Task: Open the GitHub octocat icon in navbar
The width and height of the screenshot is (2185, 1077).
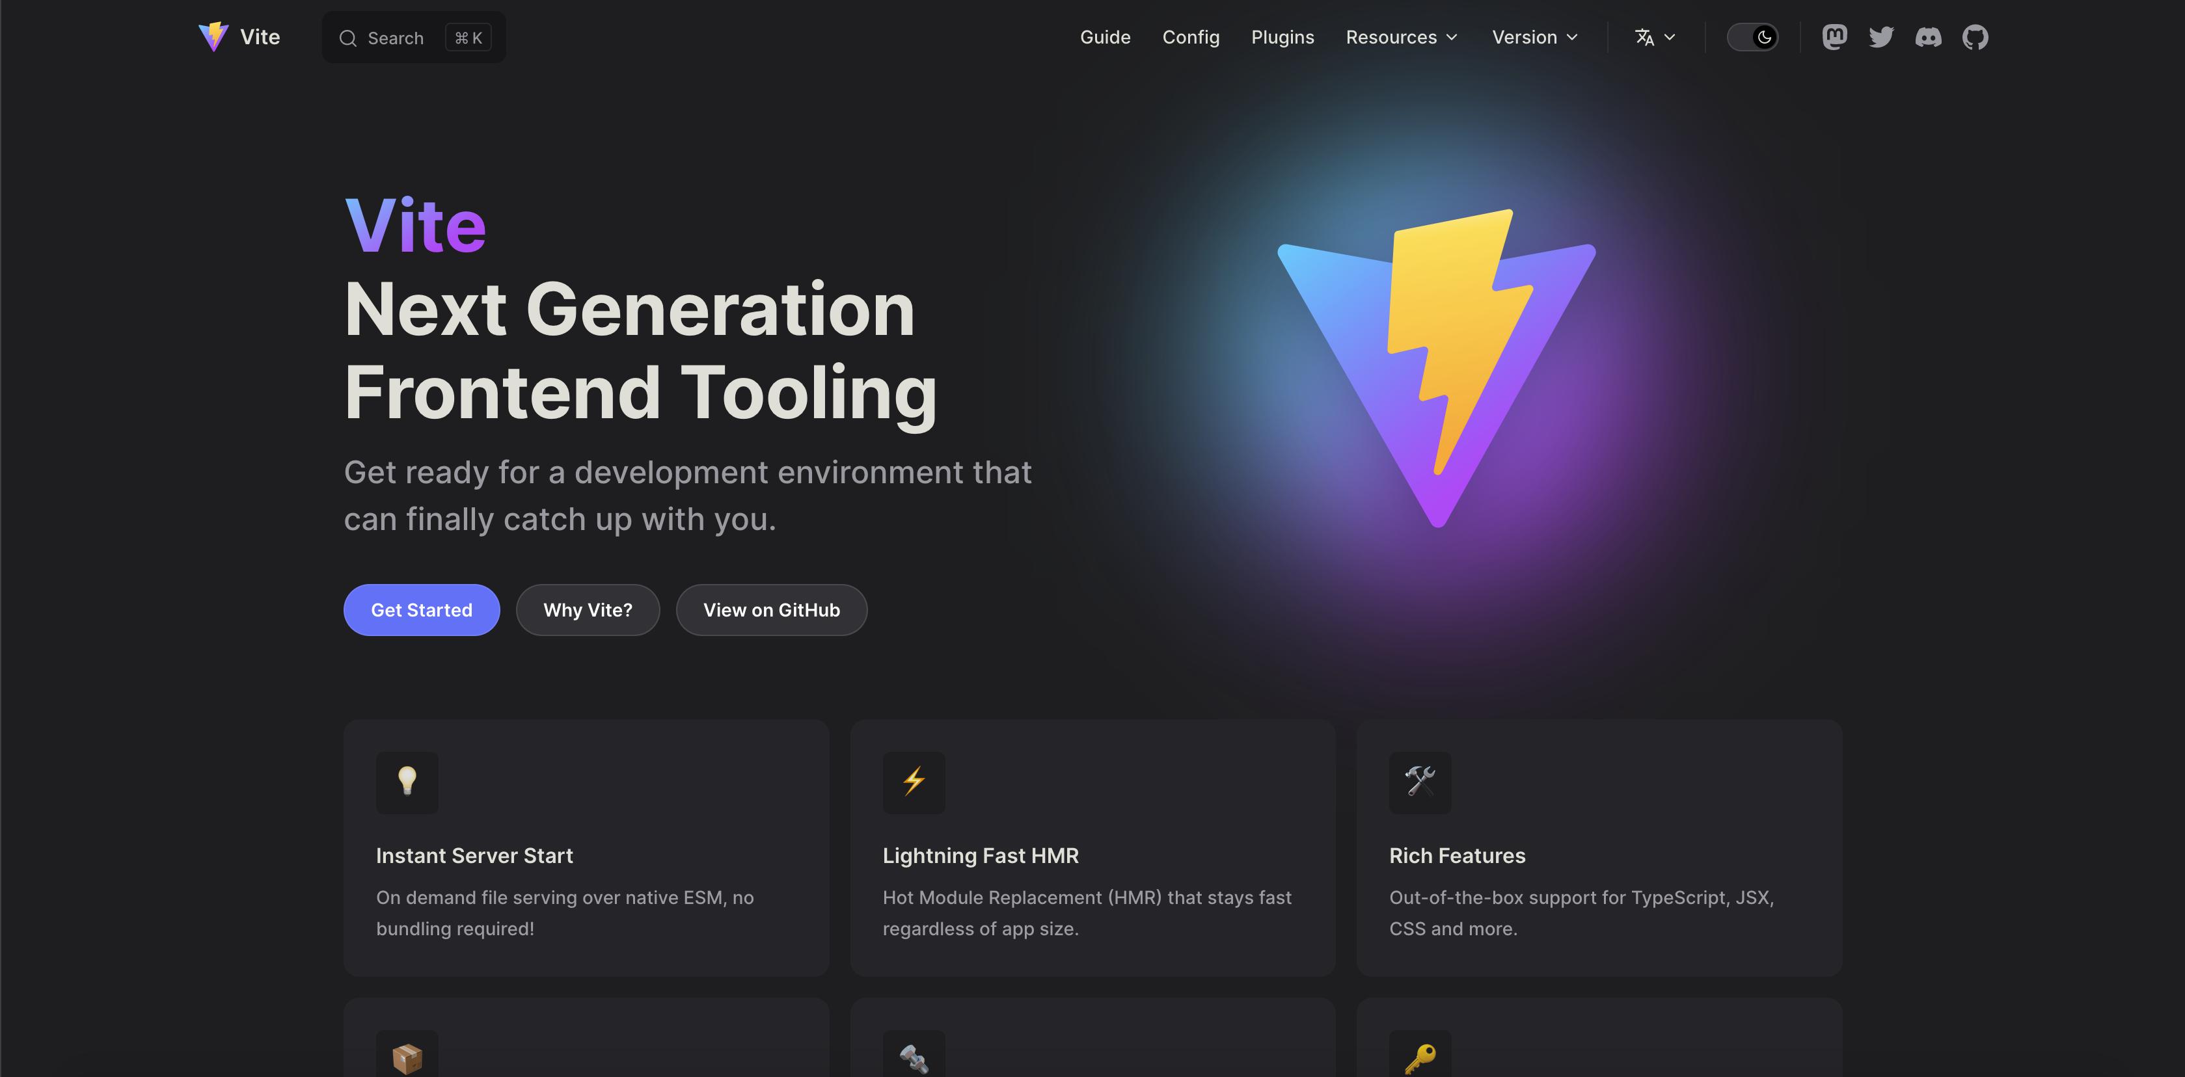Action: (x=1975, y=37)
